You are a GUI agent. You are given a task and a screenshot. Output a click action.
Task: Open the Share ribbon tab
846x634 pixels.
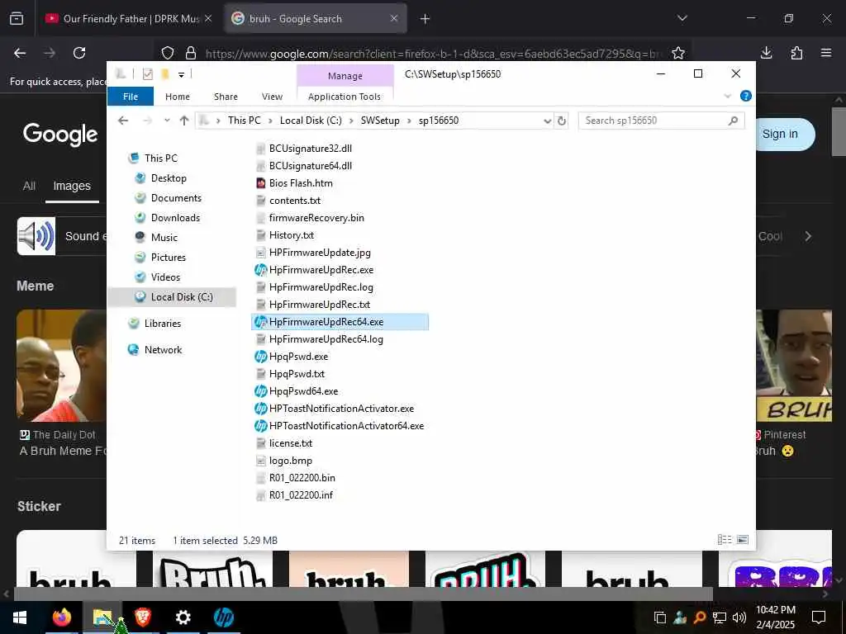point(226,97)
